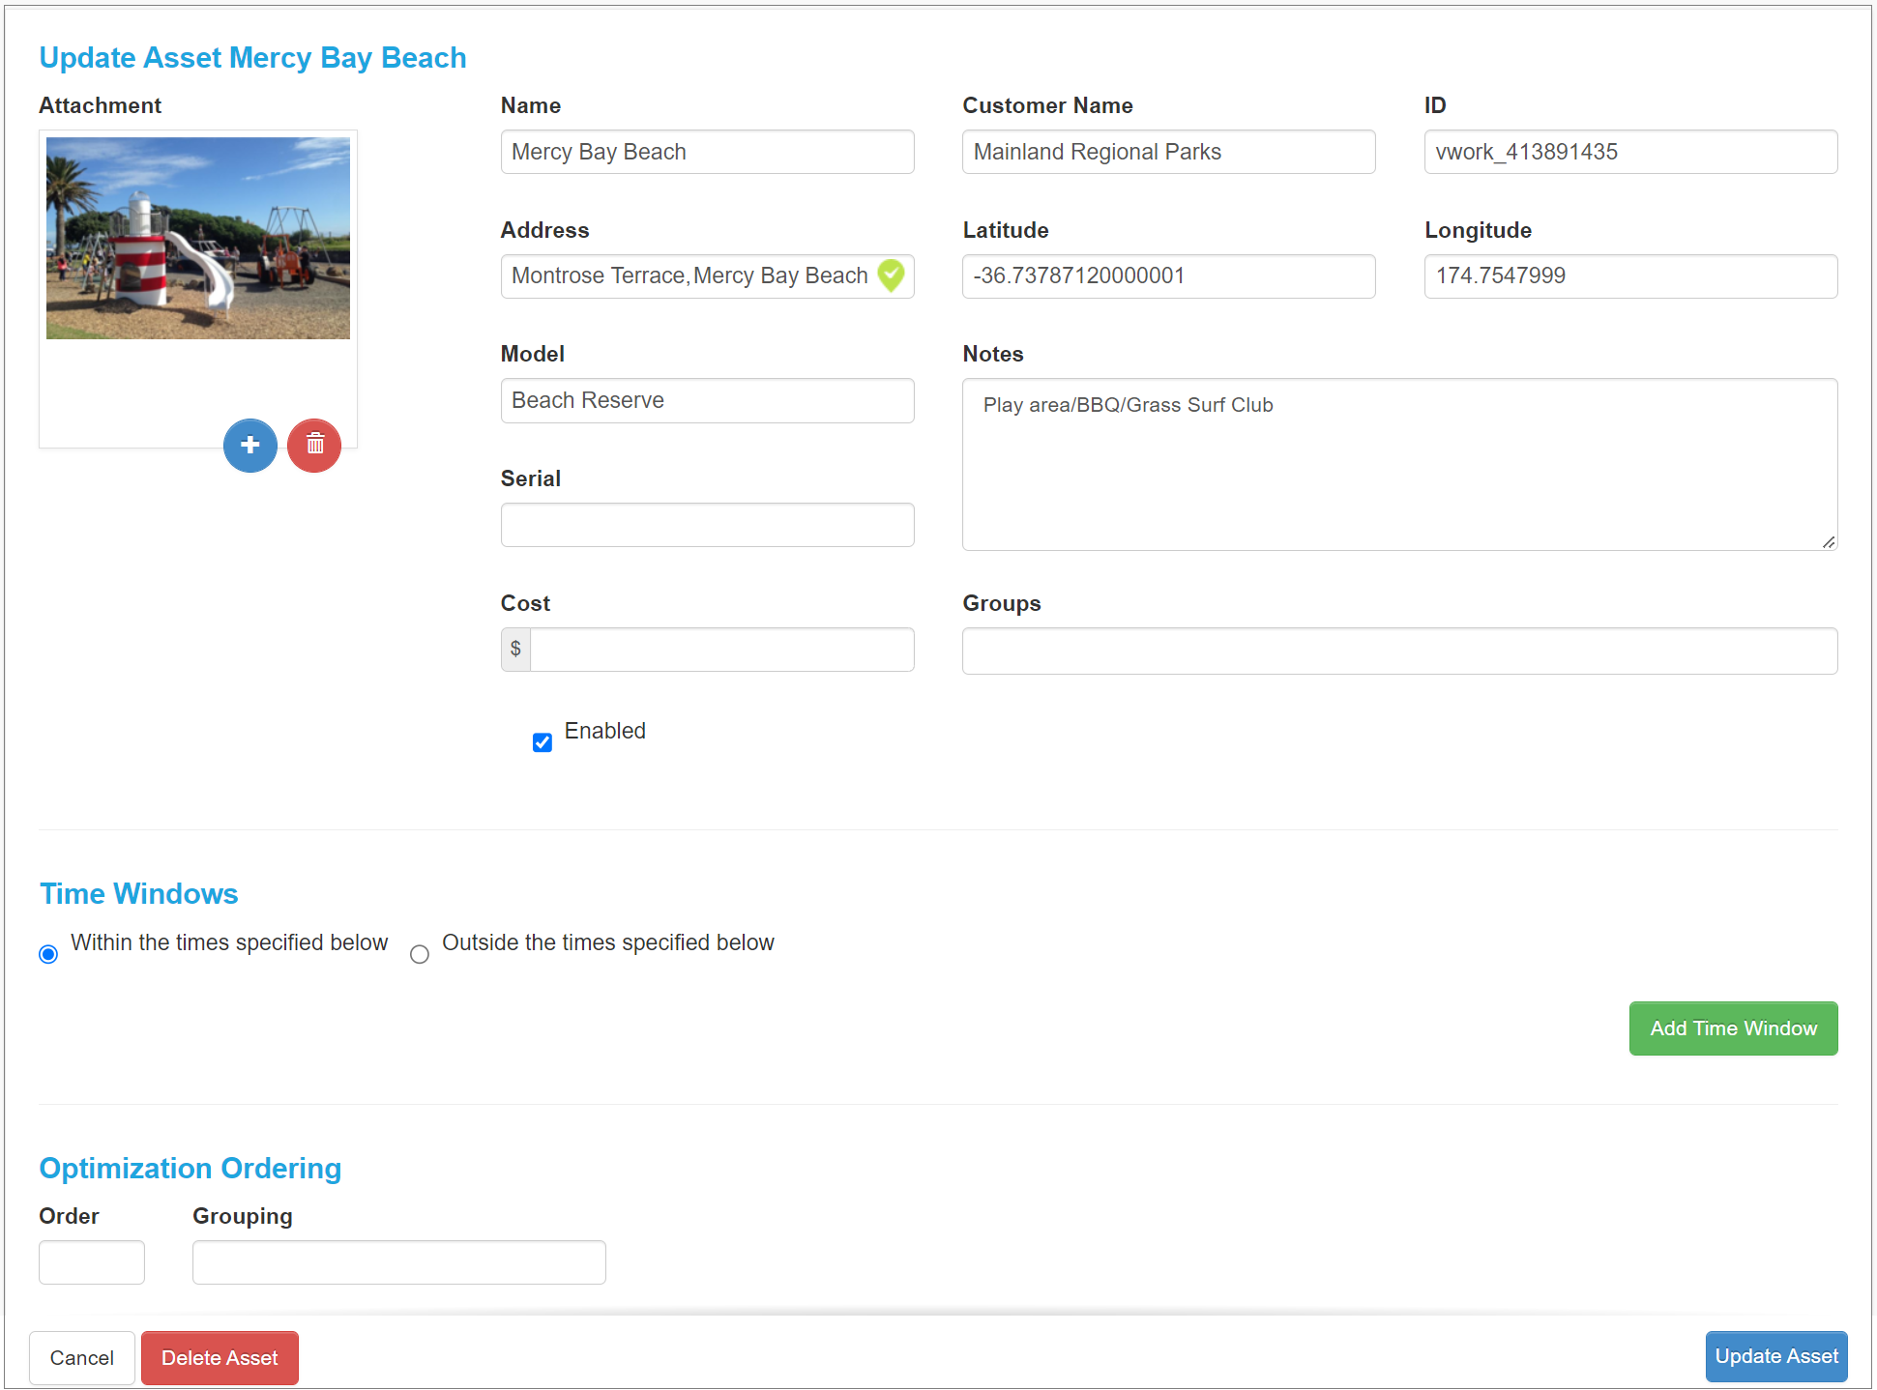Click the Add Time Window button
1877x1390 pixels.
coord(1733,1028)
